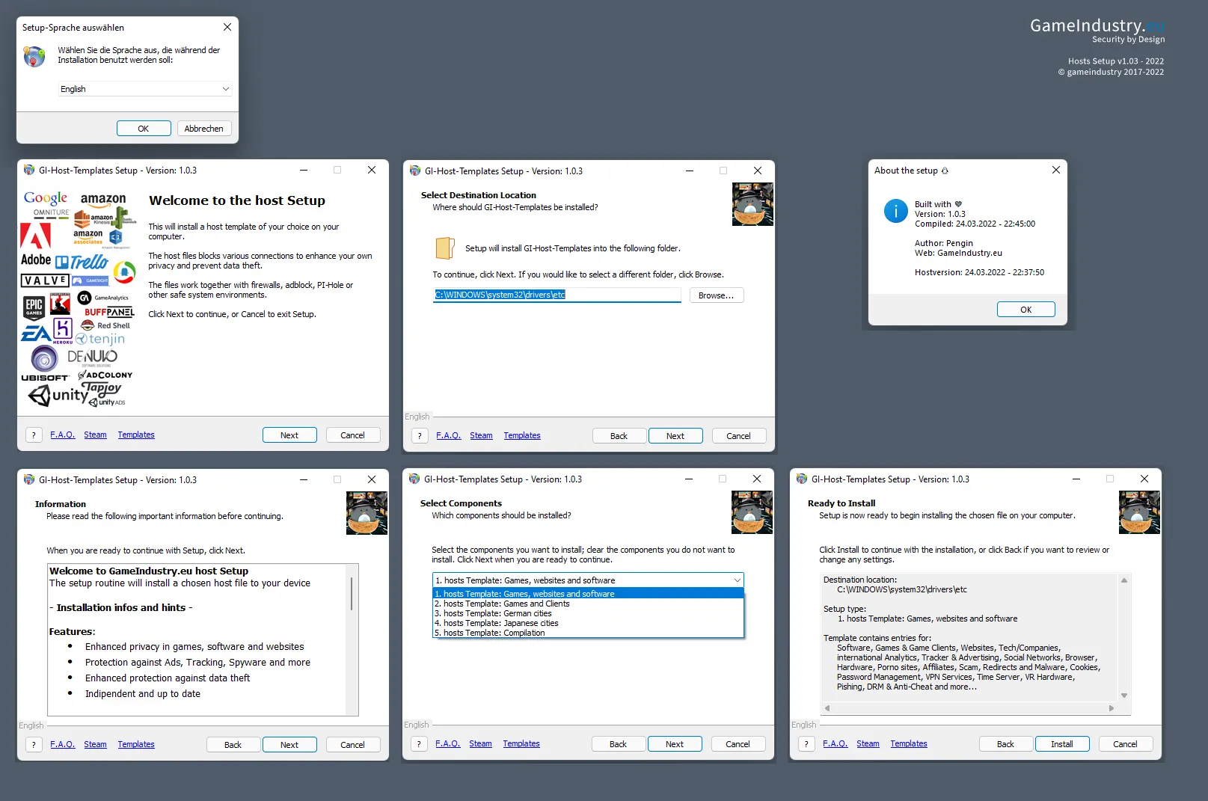Select '2. hosts Template: Games and Clients'
The width and height of the screenshot is (1208, 801).
pos(588,604)
